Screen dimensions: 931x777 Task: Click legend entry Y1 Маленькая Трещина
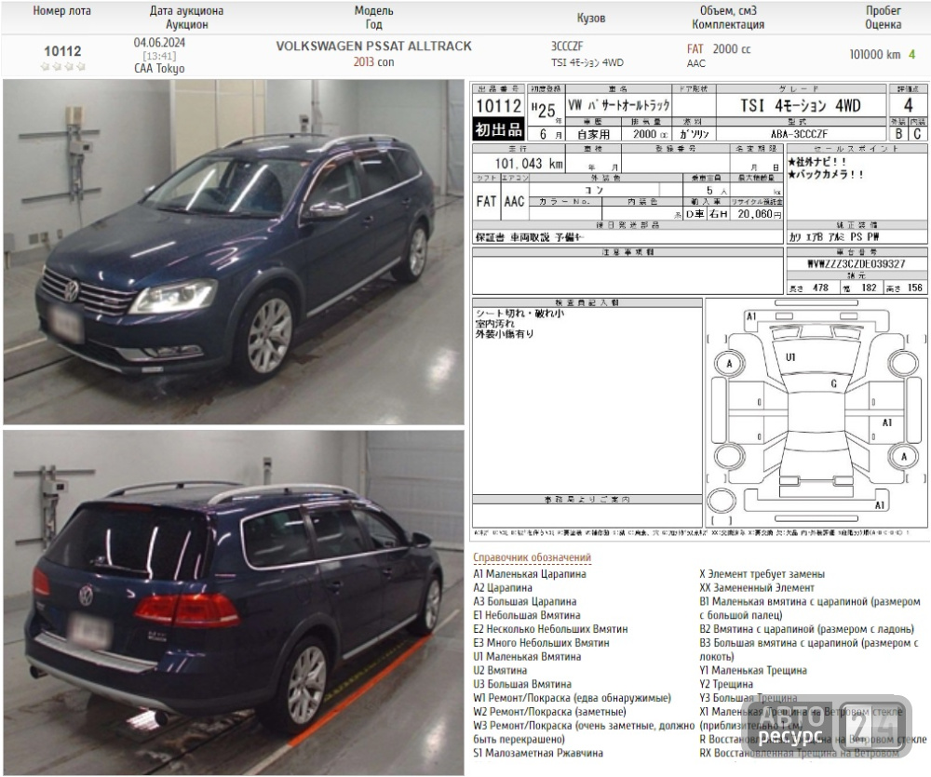click(x=753, y=670)
